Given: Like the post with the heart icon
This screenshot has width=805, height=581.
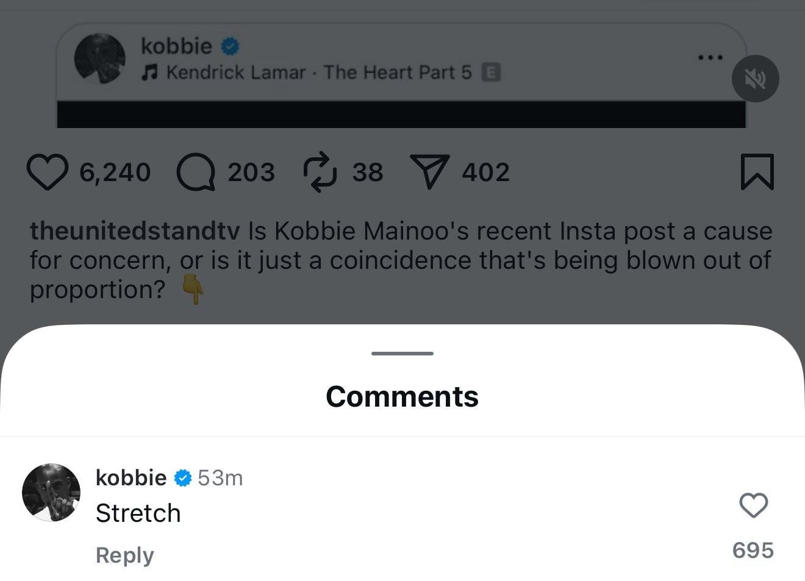Looking at the screenshot, I should (48, 172).
